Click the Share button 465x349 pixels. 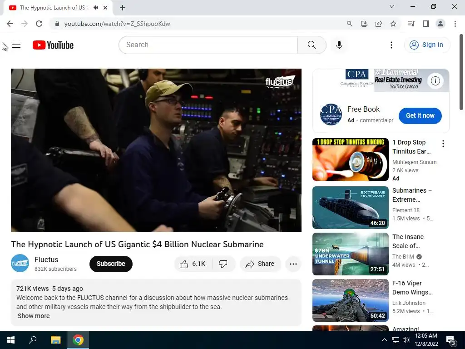(260, 264)
